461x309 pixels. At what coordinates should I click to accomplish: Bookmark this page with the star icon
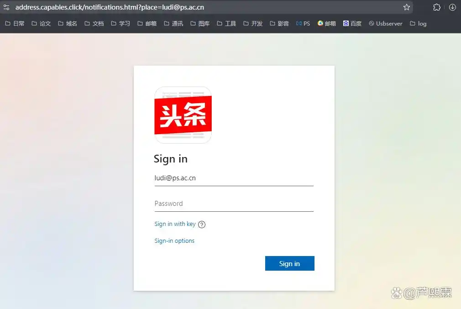pyautogui.click(x=406, y=7)
